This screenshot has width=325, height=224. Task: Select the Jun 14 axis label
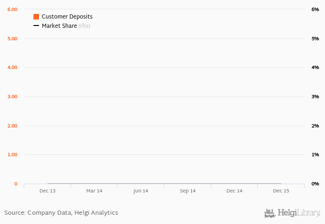141,191
